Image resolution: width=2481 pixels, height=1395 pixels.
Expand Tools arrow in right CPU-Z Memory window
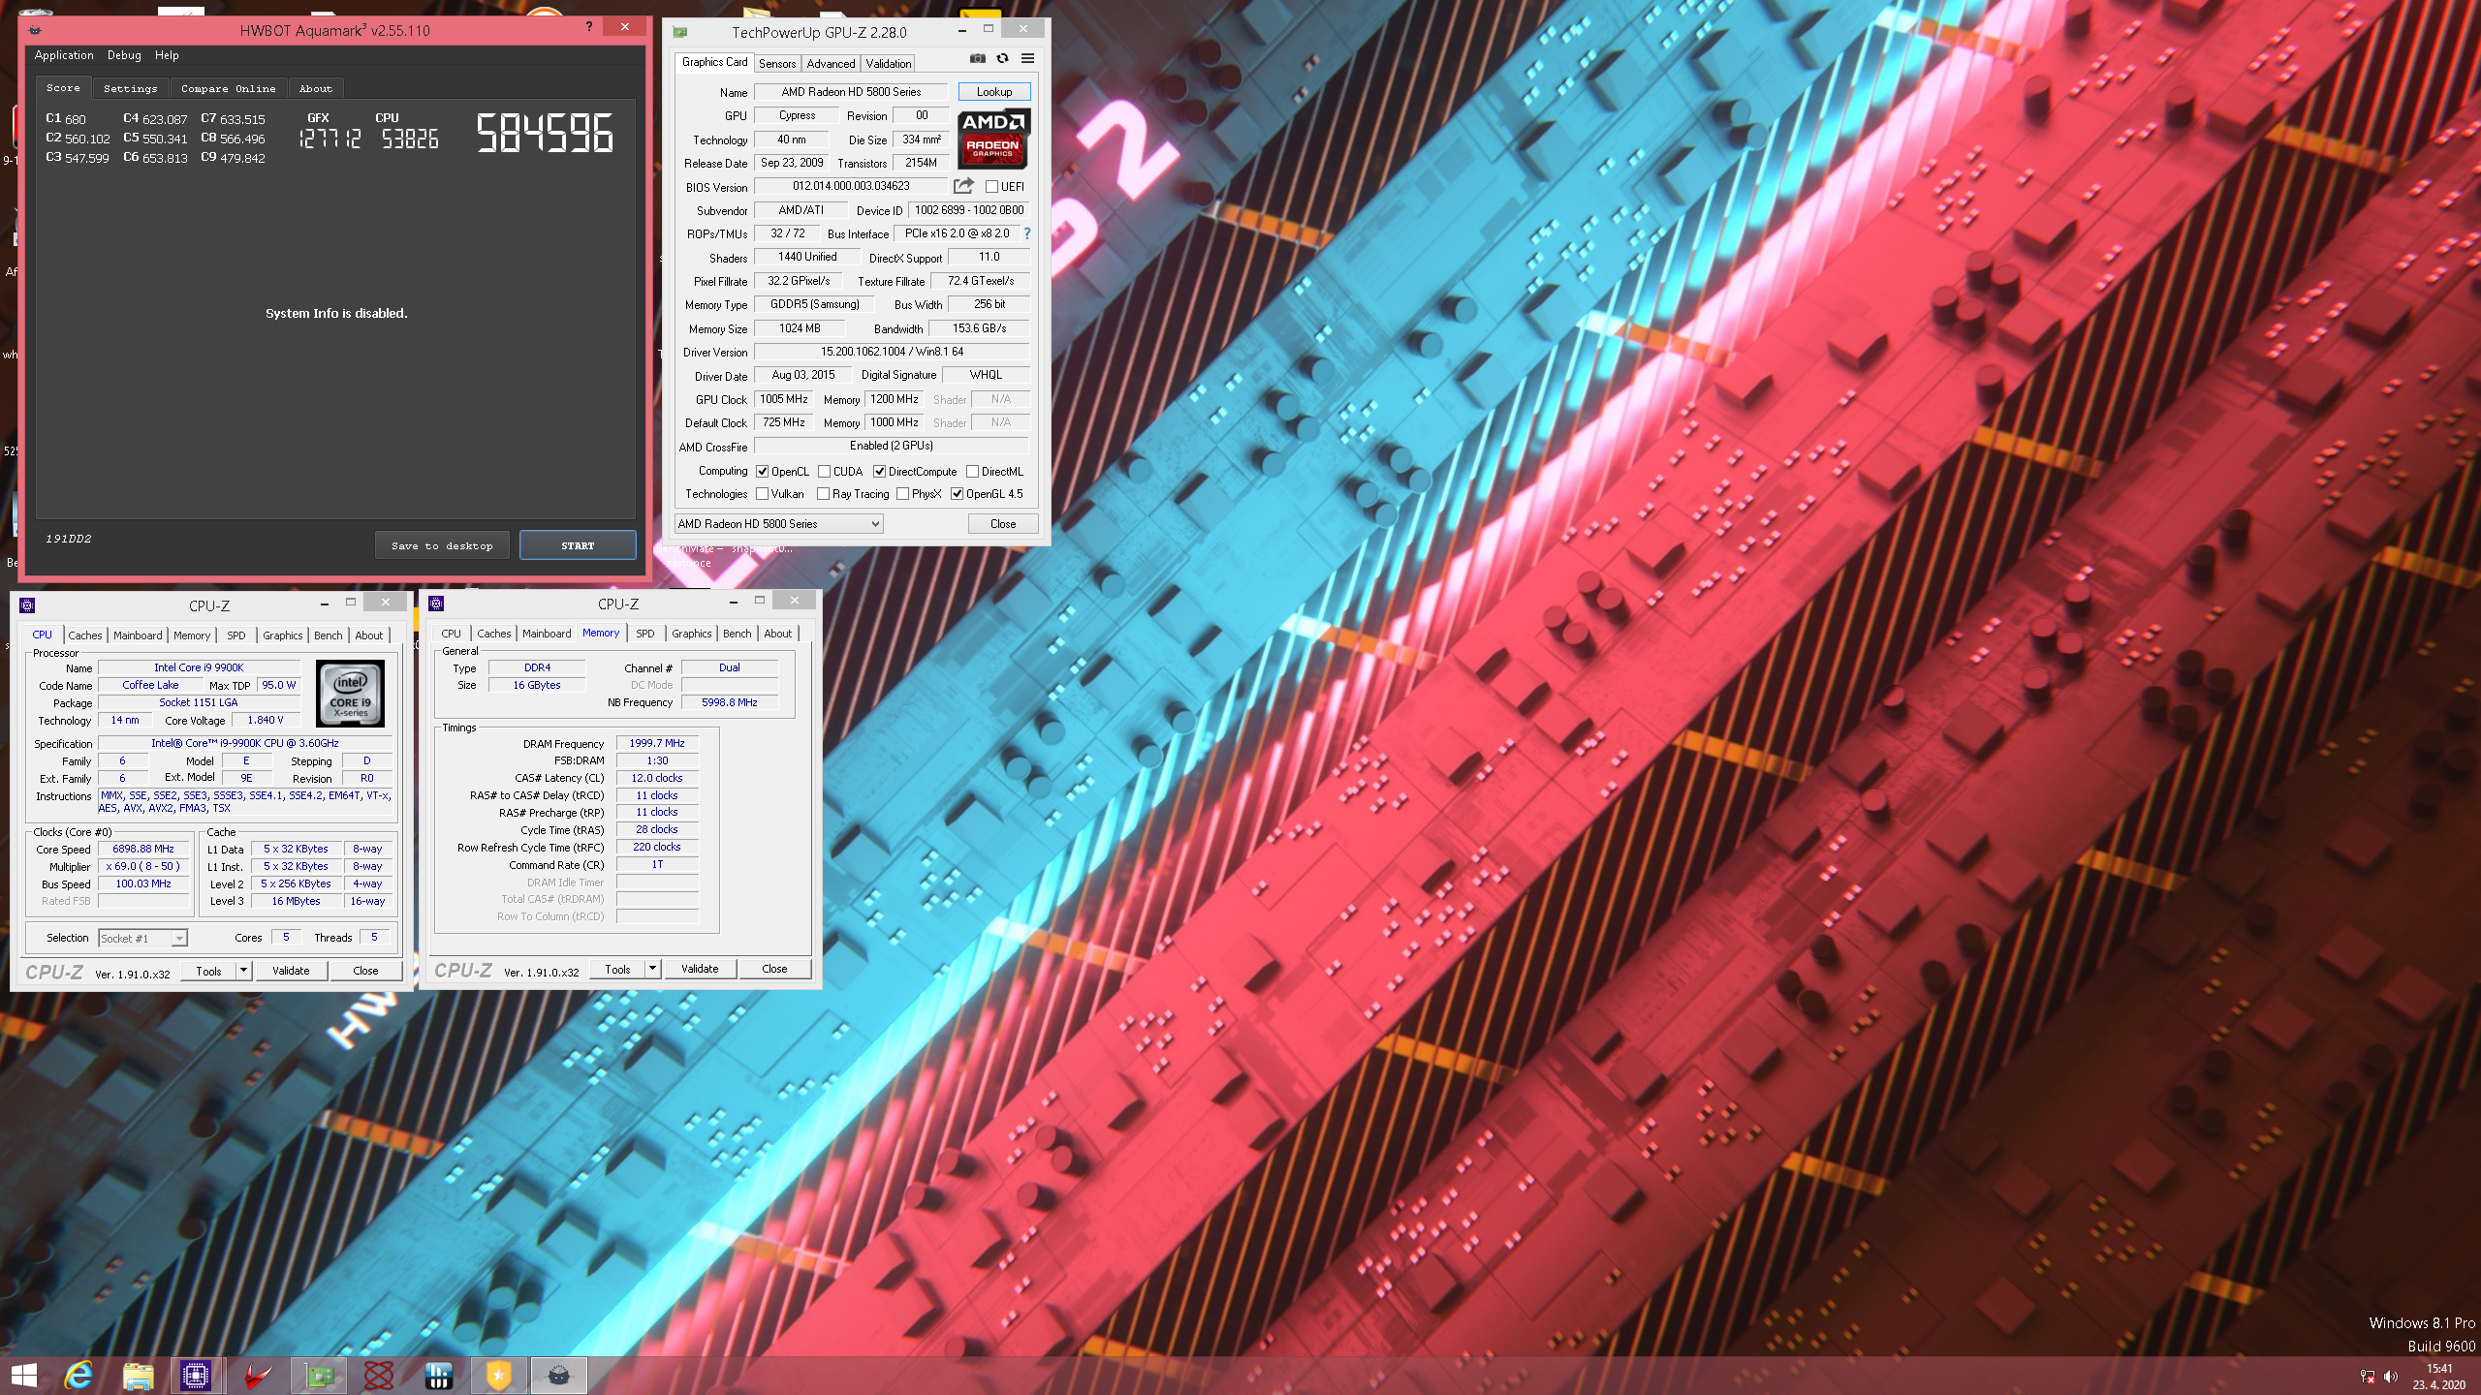point(652,969)
